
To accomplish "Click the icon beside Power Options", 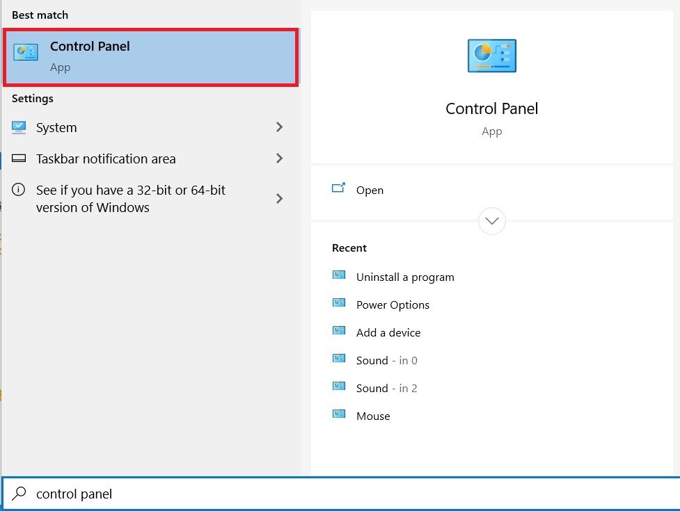I will click(x=339, y=302).
